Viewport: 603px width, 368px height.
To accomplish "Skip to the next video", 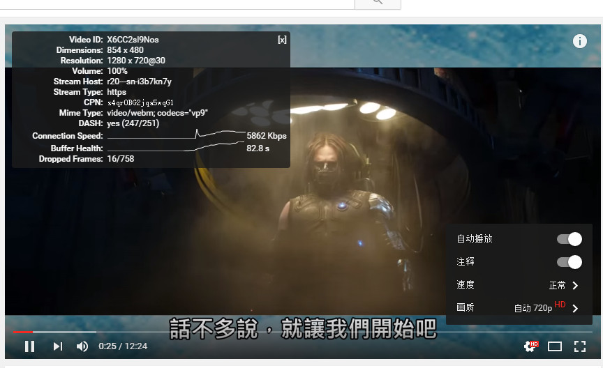I will [58, 346].
